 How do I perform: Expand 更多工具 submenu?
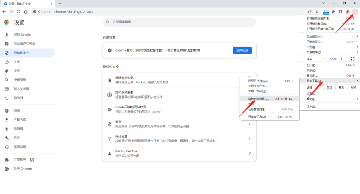329,81
